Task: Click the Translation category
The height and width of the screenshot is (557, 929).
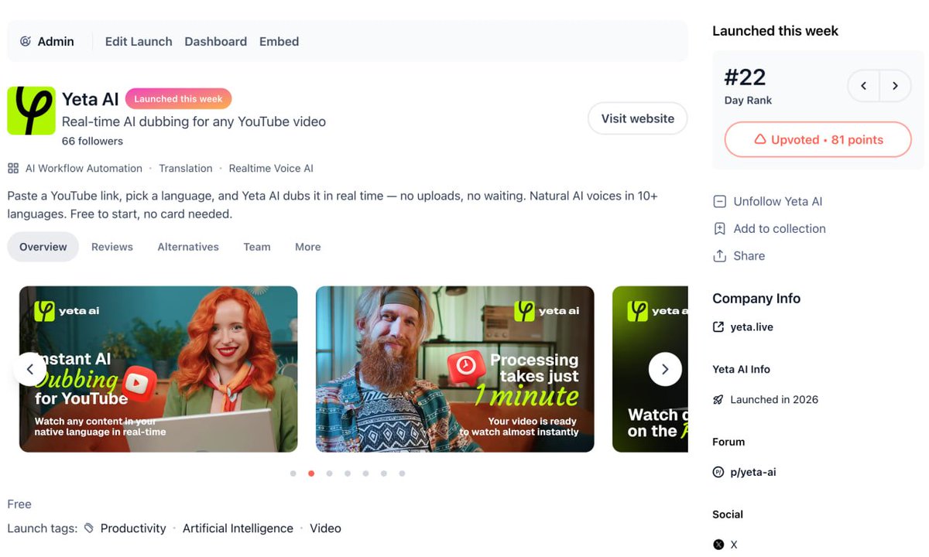Action: [186, 168]
